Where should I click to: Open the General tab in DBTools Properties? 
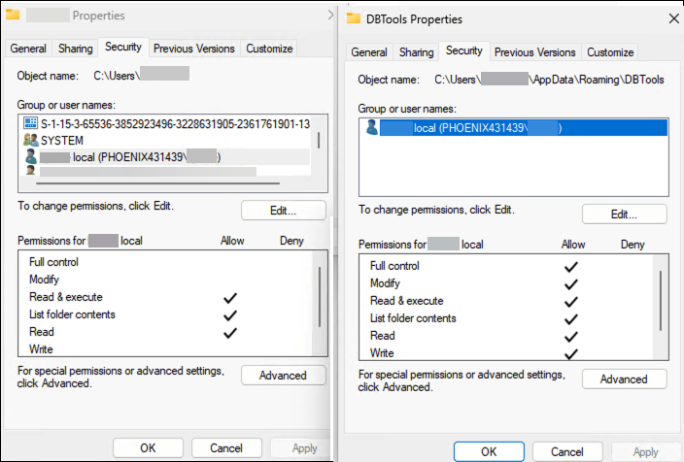pyautogui.click(x=368, y=52)
